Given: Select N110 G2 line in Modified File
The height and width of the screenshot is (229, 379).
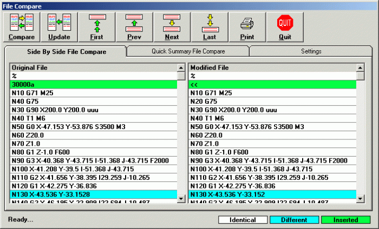Looking at the screenshot, I should (272, 177).
